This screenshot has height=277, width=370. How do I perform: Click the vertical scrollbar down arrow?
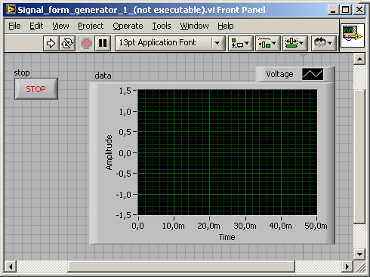coord(359,254)
